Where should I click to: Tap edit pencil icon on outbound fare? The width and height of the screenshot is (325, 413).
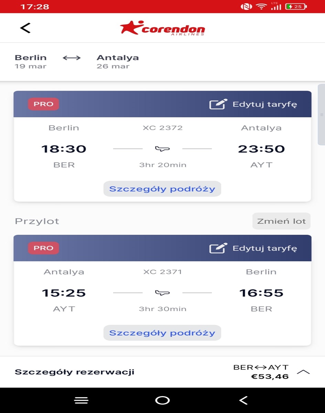218,104
